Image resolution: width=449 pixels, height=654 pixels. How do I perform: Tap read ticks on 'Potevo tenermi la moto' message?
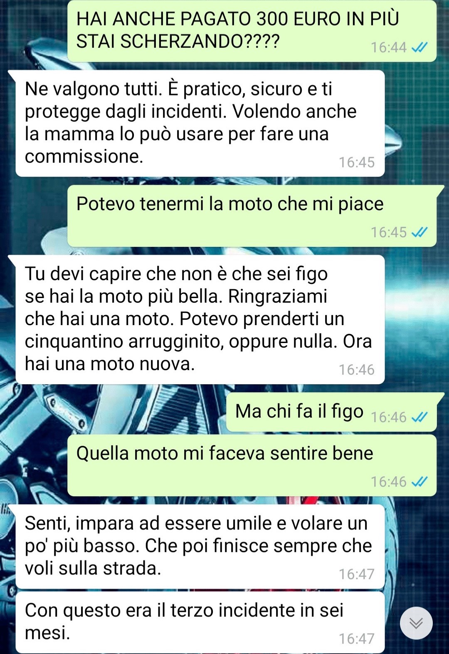click(x=419, y=232)
